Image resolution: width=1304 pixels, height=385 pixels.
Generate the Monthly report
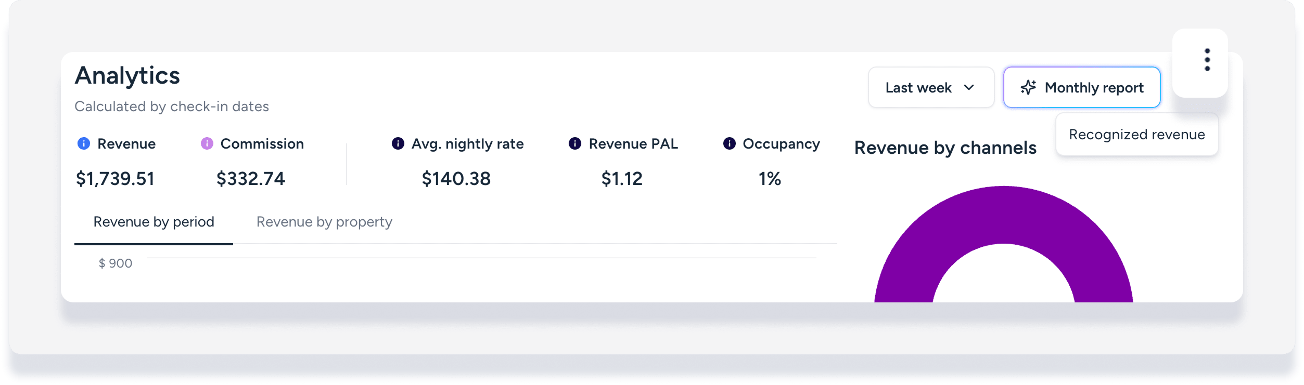tap(1082, 87)
